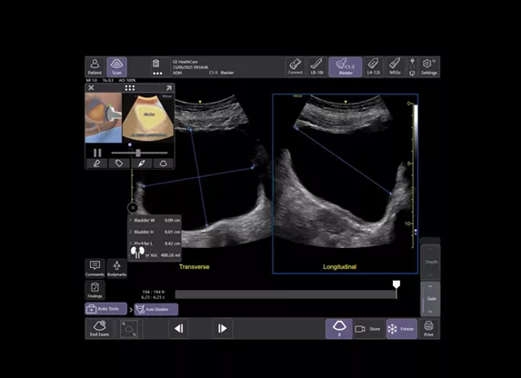This screenshot has width=521, height=378.
Task: Close the scan assistant panel
Action: pos(91,88)
